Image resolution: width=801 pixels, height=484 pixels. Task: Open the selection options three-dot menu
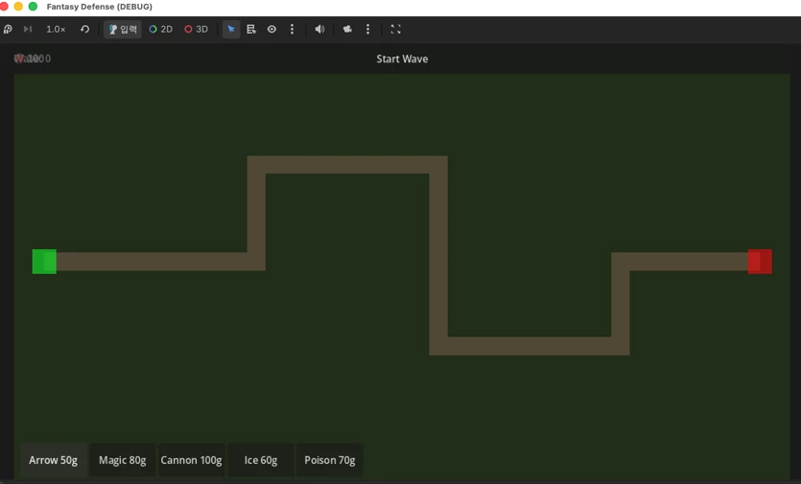click(x=292, y=29)
